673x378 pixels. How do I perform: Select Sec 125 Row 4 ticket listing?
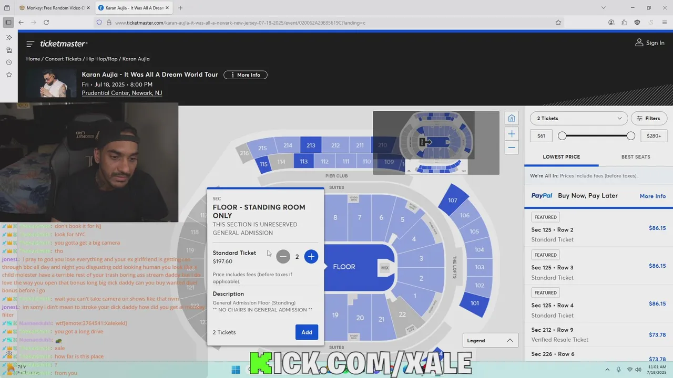(x=598, y=303)
